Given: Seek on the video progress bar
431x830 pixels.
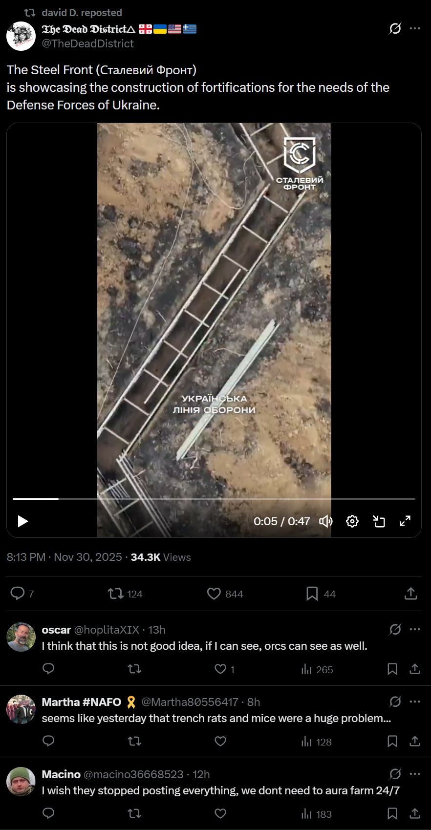Looking at the screenshot, I should coord(214,499).
